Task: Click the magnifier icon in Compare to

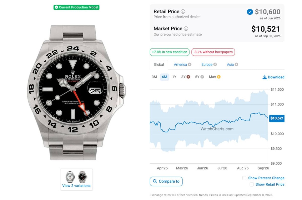Action: pos(155,181)
